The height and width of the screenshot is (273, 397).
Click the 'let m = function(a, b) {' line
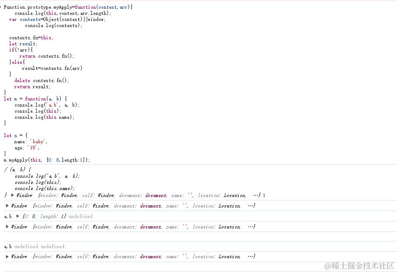coord(35,99)
